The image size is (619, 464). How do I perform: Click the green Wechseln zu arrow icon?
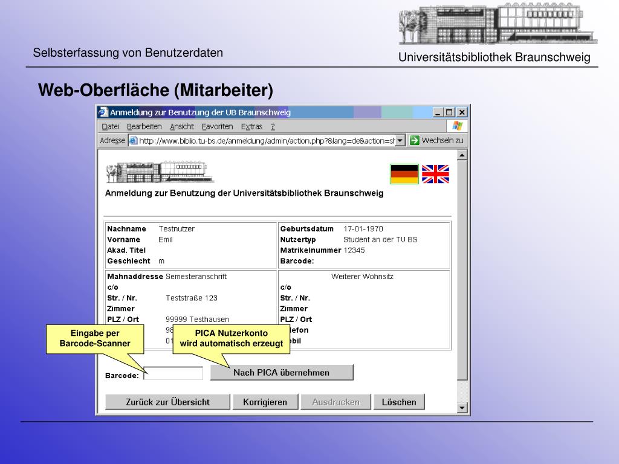pyautogui.click(x=414, y=140)
